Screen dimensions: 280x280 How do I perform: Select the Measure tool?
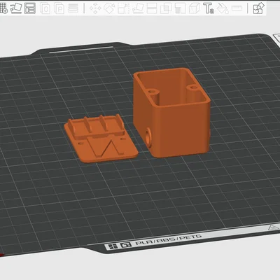click(237, 8)
